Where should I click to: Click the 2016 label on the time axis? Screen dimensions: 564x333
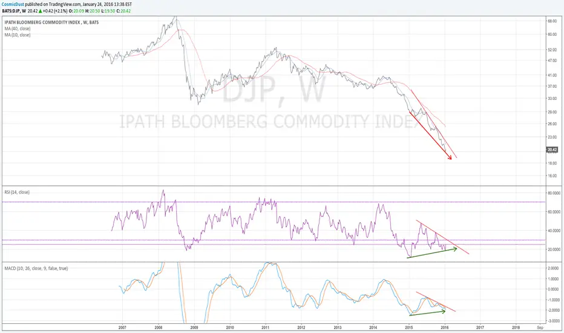click(445, 328)
